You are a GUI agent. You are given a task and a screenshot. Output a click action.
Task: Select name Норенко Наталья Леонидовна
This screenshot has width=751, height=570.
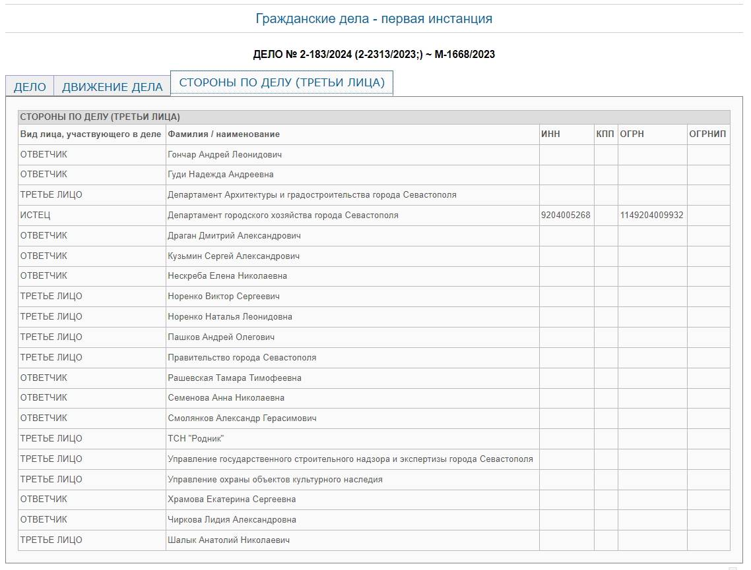coord(230,316)
